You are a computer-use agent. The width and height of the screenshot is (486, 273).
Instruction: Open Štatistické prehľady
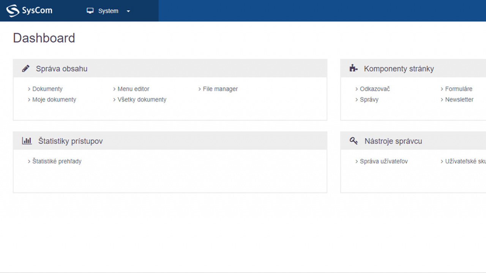pyautogui.click(x=57, y=161)
